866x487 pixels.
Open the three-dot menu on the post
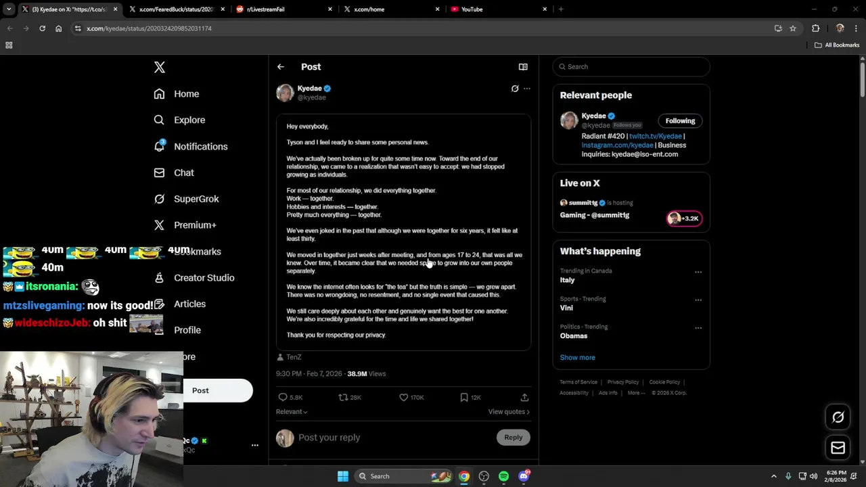pyautogui.click(x=527, y=89)
